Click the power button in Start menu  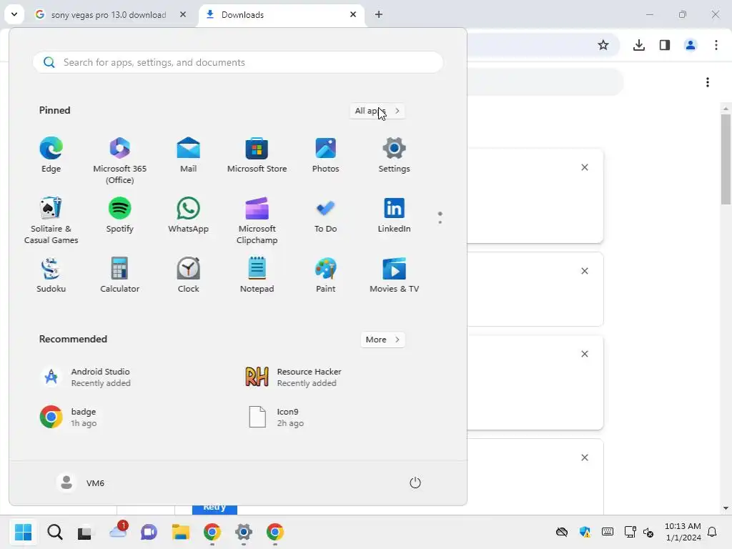pos(415,483)
